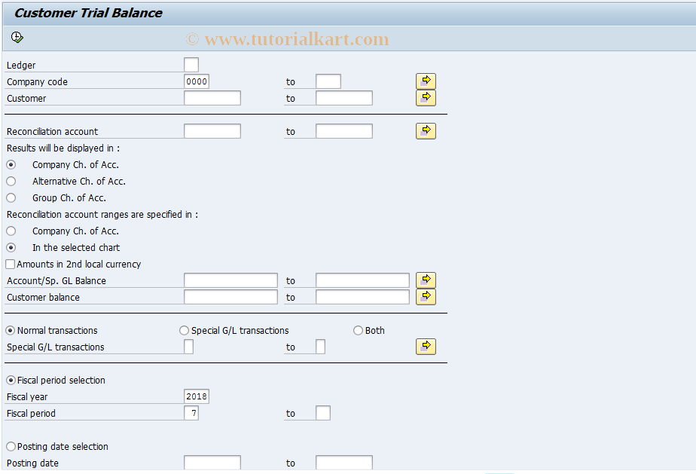Open multiple selection for Special G/L transactions
Screen dimensions: 696x474
[x=426, y=346]
